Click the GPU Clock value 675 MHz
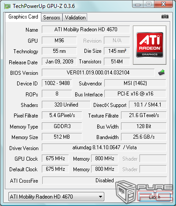176x206 pixels. tap(55, 158)
